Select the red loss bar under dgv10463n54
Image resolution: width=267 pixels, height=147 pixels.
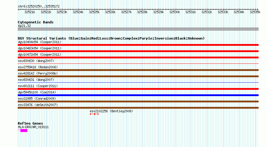(138, 51)
